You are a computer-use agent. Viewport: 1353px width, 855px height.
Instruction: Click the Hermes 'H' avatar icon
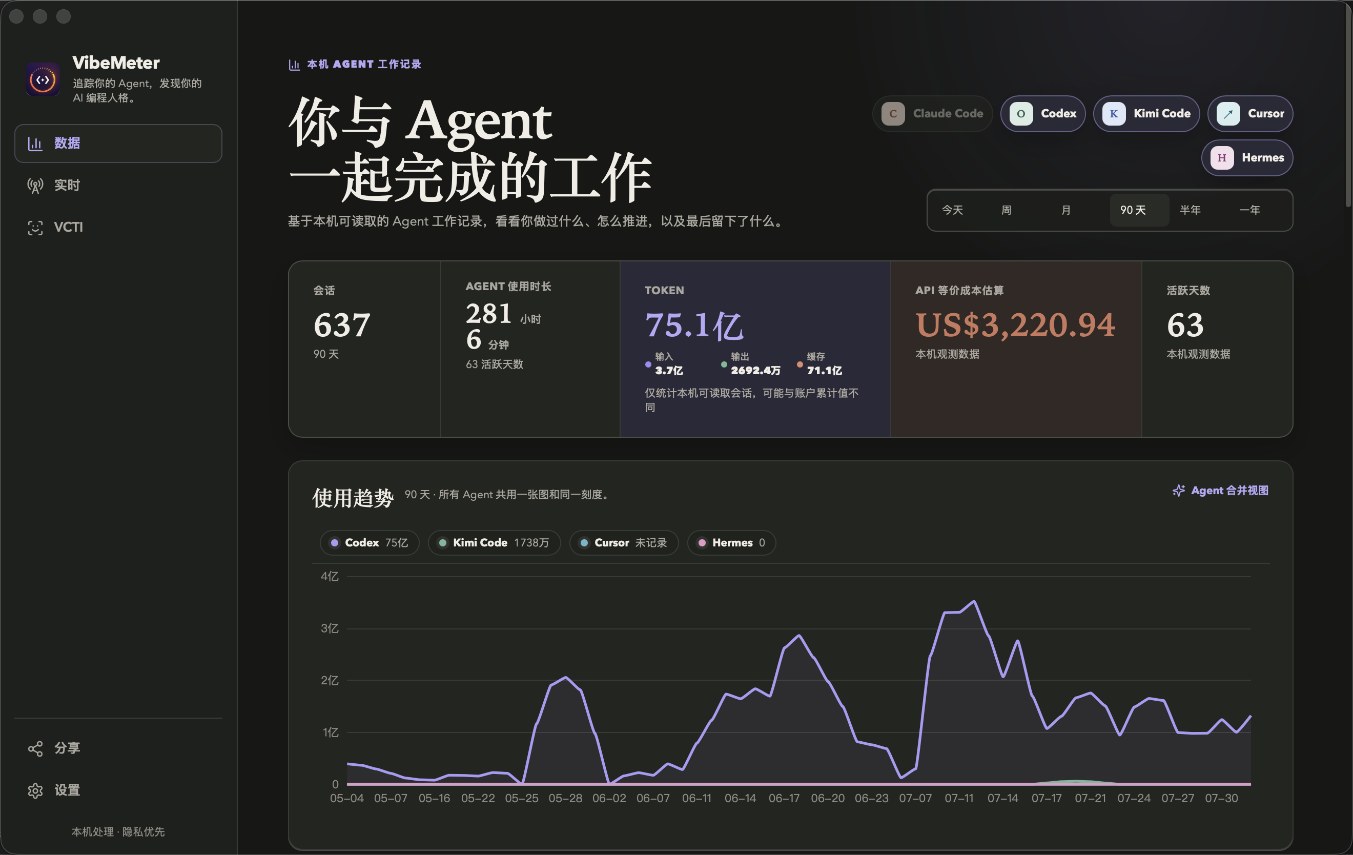[x=1222, y=158]
